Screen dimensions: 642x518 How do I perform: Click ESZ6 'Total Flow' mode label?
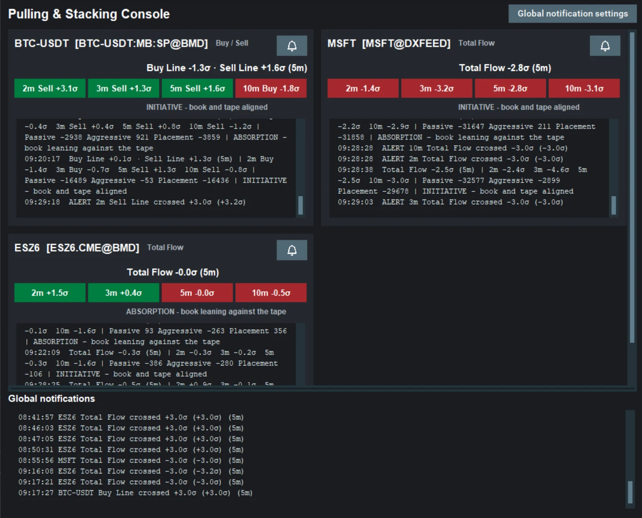[165, 248]
